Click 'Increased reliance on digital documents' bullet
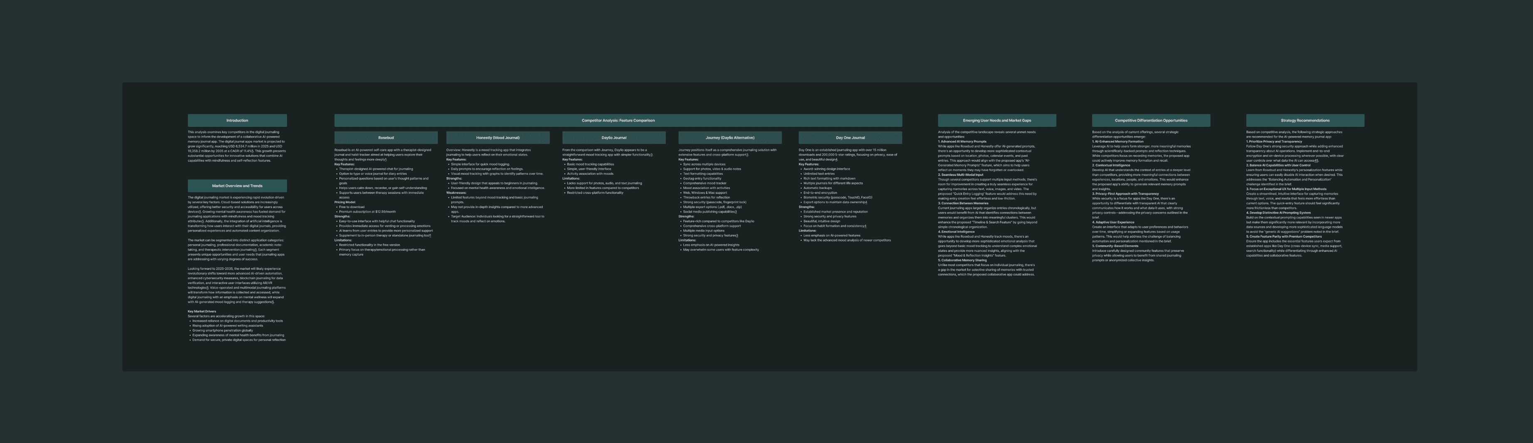The height and width of the screenshot is (443, 1533). [x=237, y=320]
